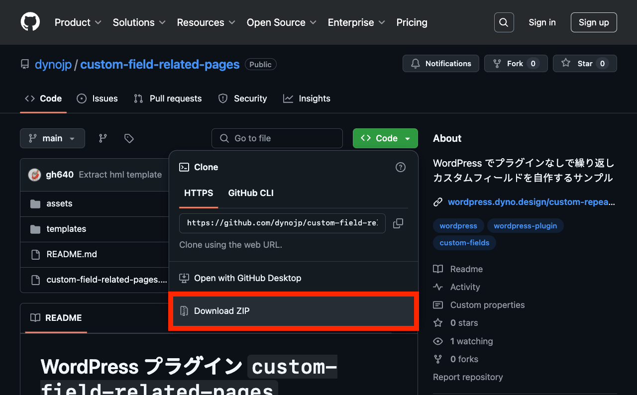Open the templates folder name
This screenshot has width=637, height=395.
point(66,229)
